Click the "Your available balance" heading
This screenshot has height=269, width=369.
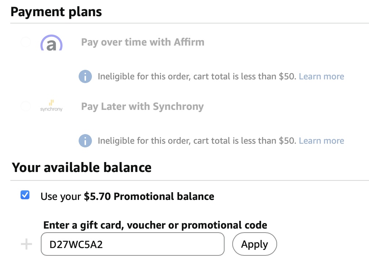(82, 168)
